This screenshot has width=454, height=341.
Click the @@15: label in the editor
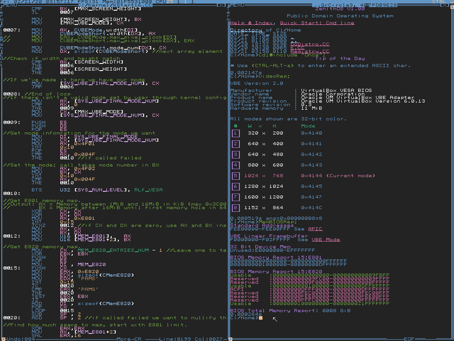pos(12,268)
